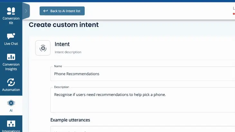Select the Automation menu label
This screenshot has height=132, width=235.
[x=11, y=90]
